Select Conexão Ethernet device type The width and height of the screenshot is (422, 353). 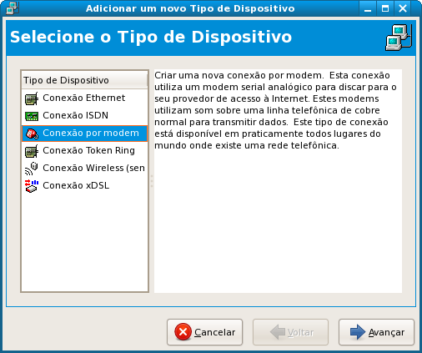[x=84, y=98]
